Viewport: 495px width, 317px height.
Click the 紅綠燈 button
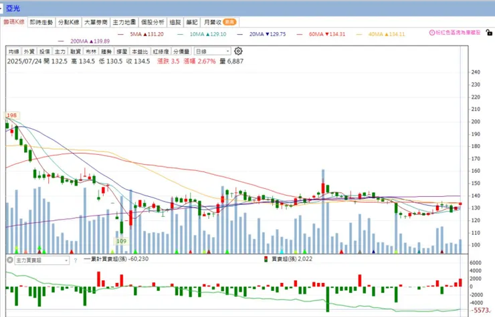tap(161, 51)
